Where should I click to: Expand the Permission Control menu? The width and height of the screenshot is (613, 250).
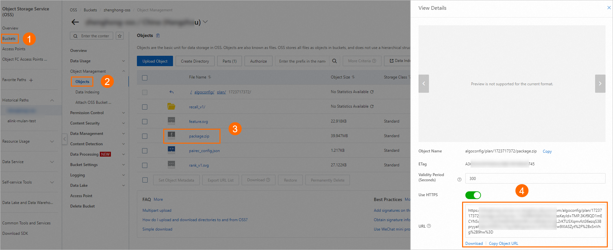[123, 113]
